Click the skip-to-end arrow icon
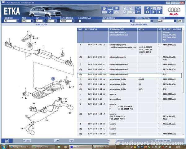 147,12
